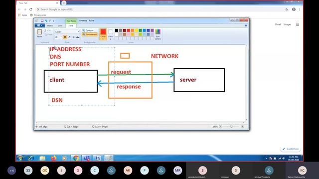This screenshot has height=179, width=319.
Task: Click Chrome's reload page button
Action: point(31,9)
